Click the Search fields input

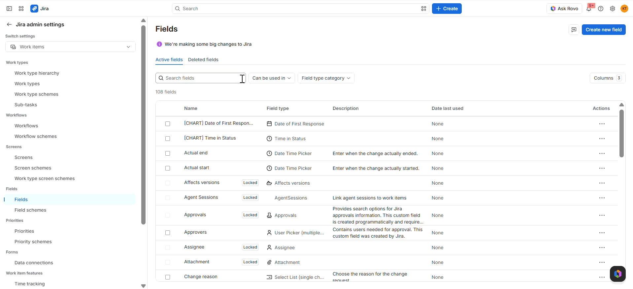click(201, 78)
